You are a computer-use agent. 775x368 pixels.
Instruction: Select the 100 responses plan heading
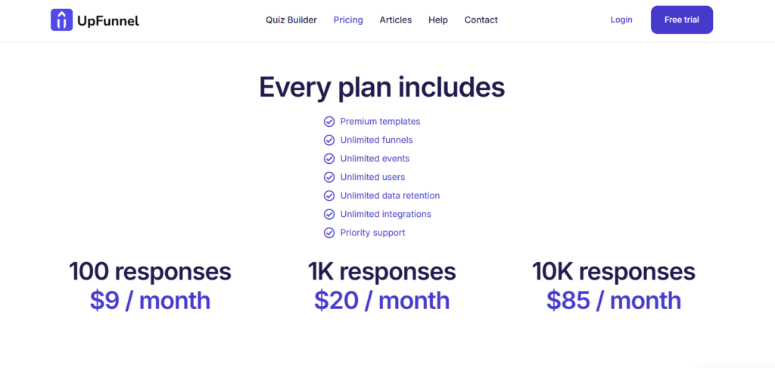(x=150, y=271)
